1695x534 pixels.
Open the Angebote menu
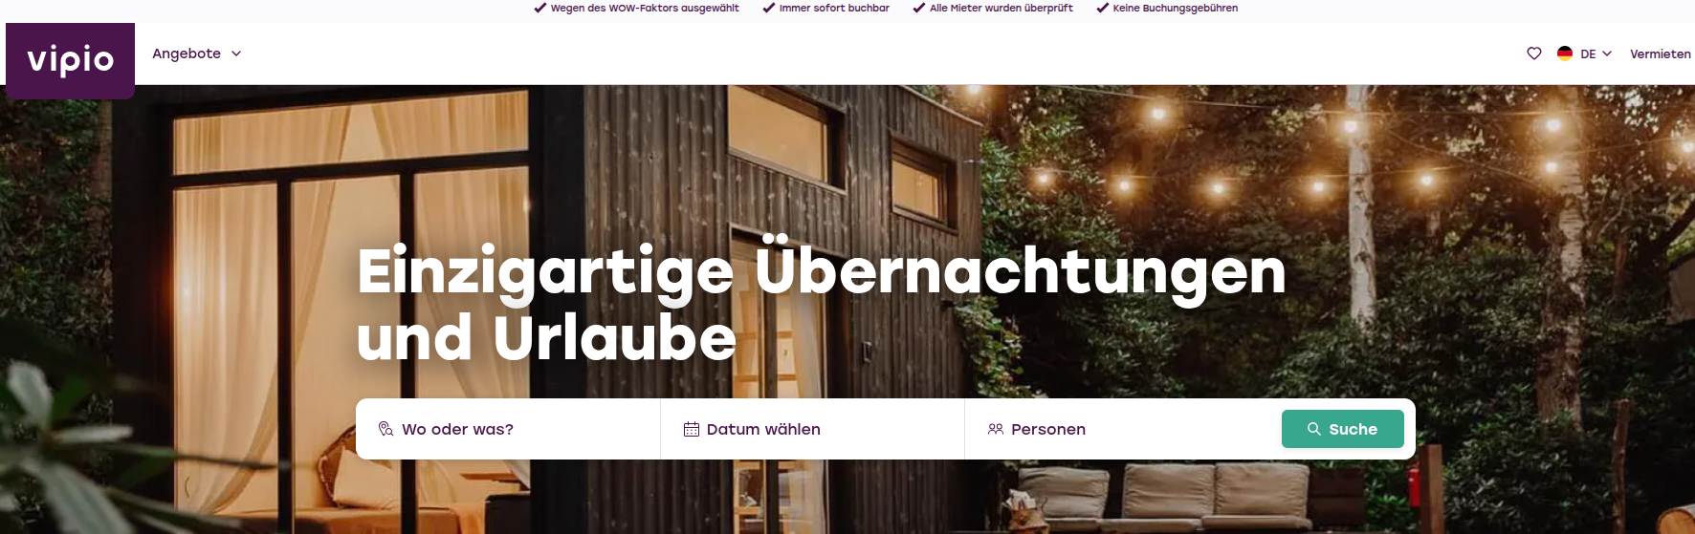point(196,53)
